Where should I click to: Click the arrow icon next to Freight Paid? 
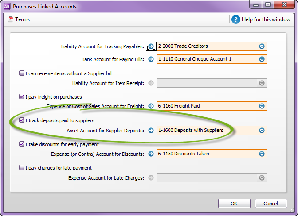151,106
